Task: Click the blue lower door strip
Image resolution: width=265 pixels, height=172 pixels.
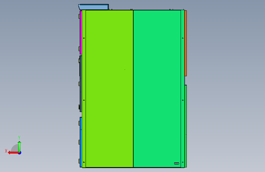Action: click(x=81, y=142)
